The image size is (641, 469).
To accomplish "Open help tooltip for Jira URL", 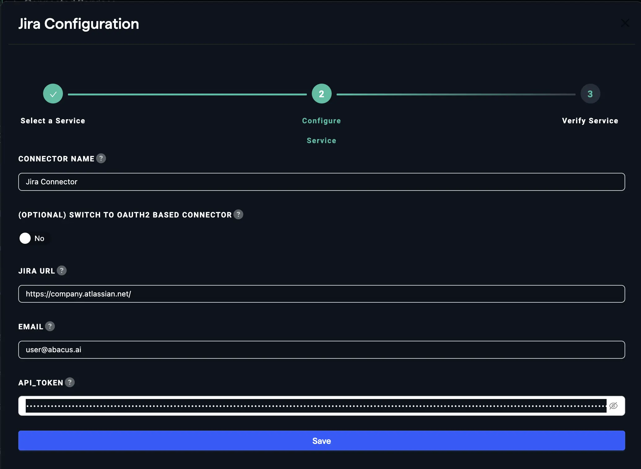I will 62,270.
